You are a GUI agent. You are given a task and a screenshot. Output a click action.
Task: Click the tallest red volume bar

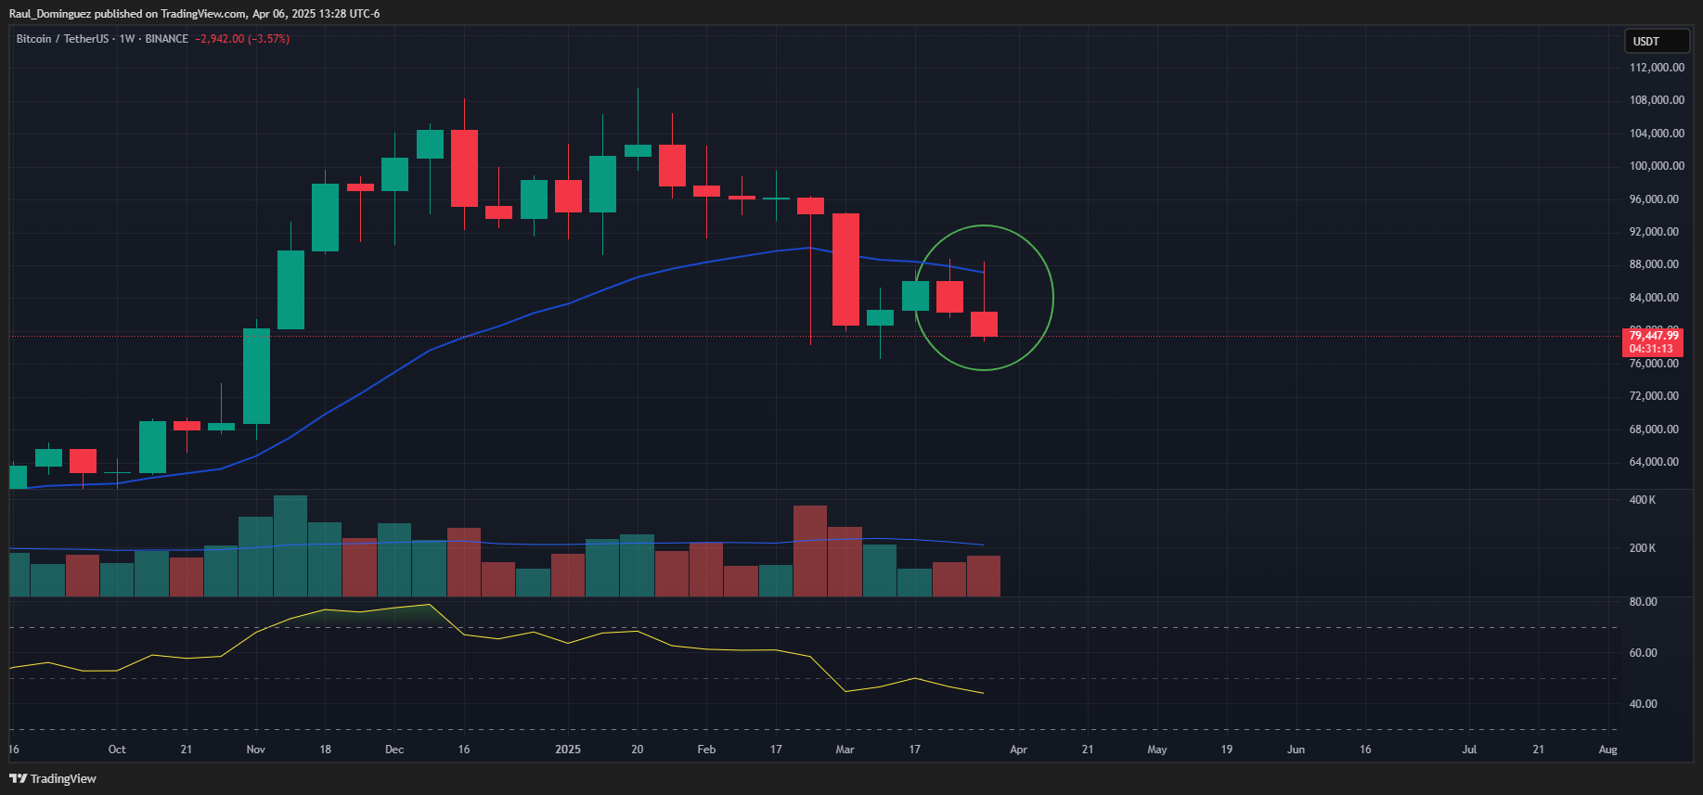point(810,551)
